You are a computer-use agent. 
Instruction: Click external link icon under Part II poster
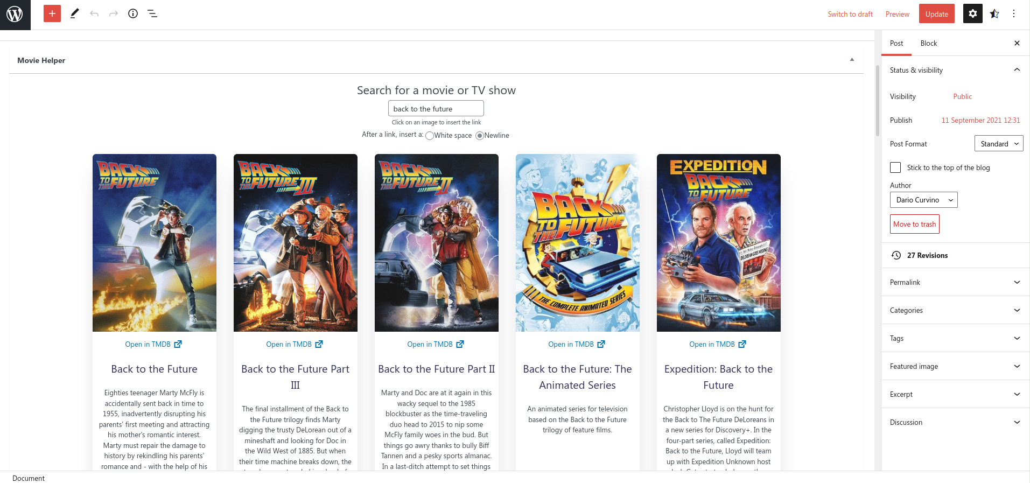point(460,344)
